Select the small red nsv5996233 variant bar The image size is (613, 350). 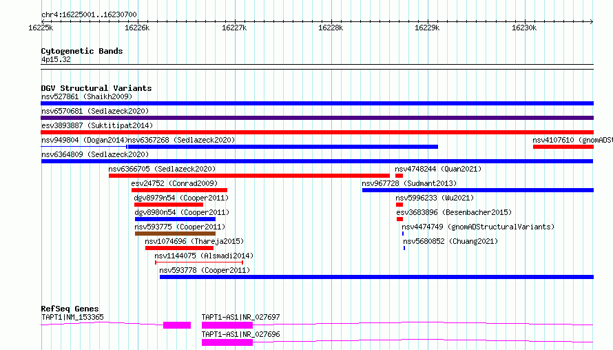pos(399,205)
